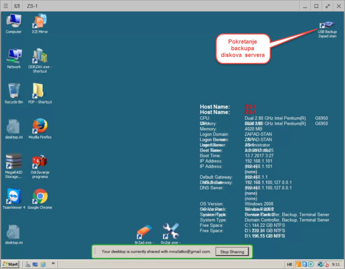Open the Windows Start menu
Image resolution: width=345 pixels, height=269 pixels.
tap(11, 264)
